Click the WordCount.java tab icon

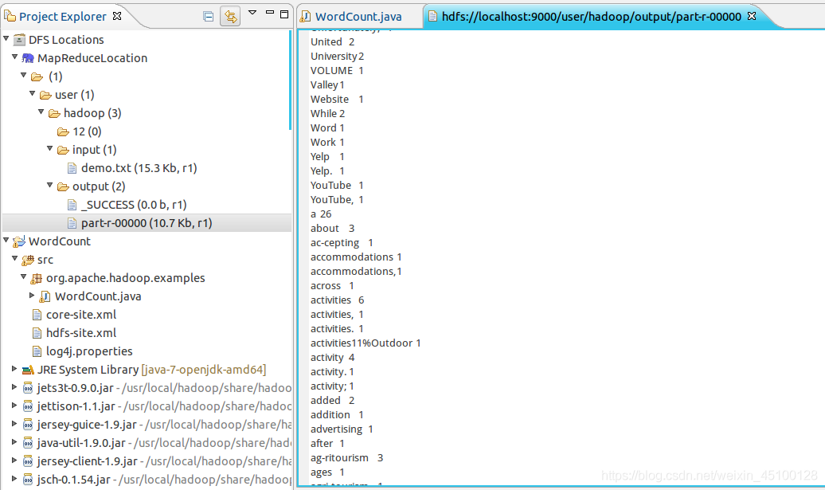coord(305,16)
